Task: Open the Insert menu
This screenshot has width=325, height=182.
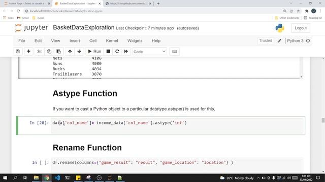Action: click(x=75, y=41)
